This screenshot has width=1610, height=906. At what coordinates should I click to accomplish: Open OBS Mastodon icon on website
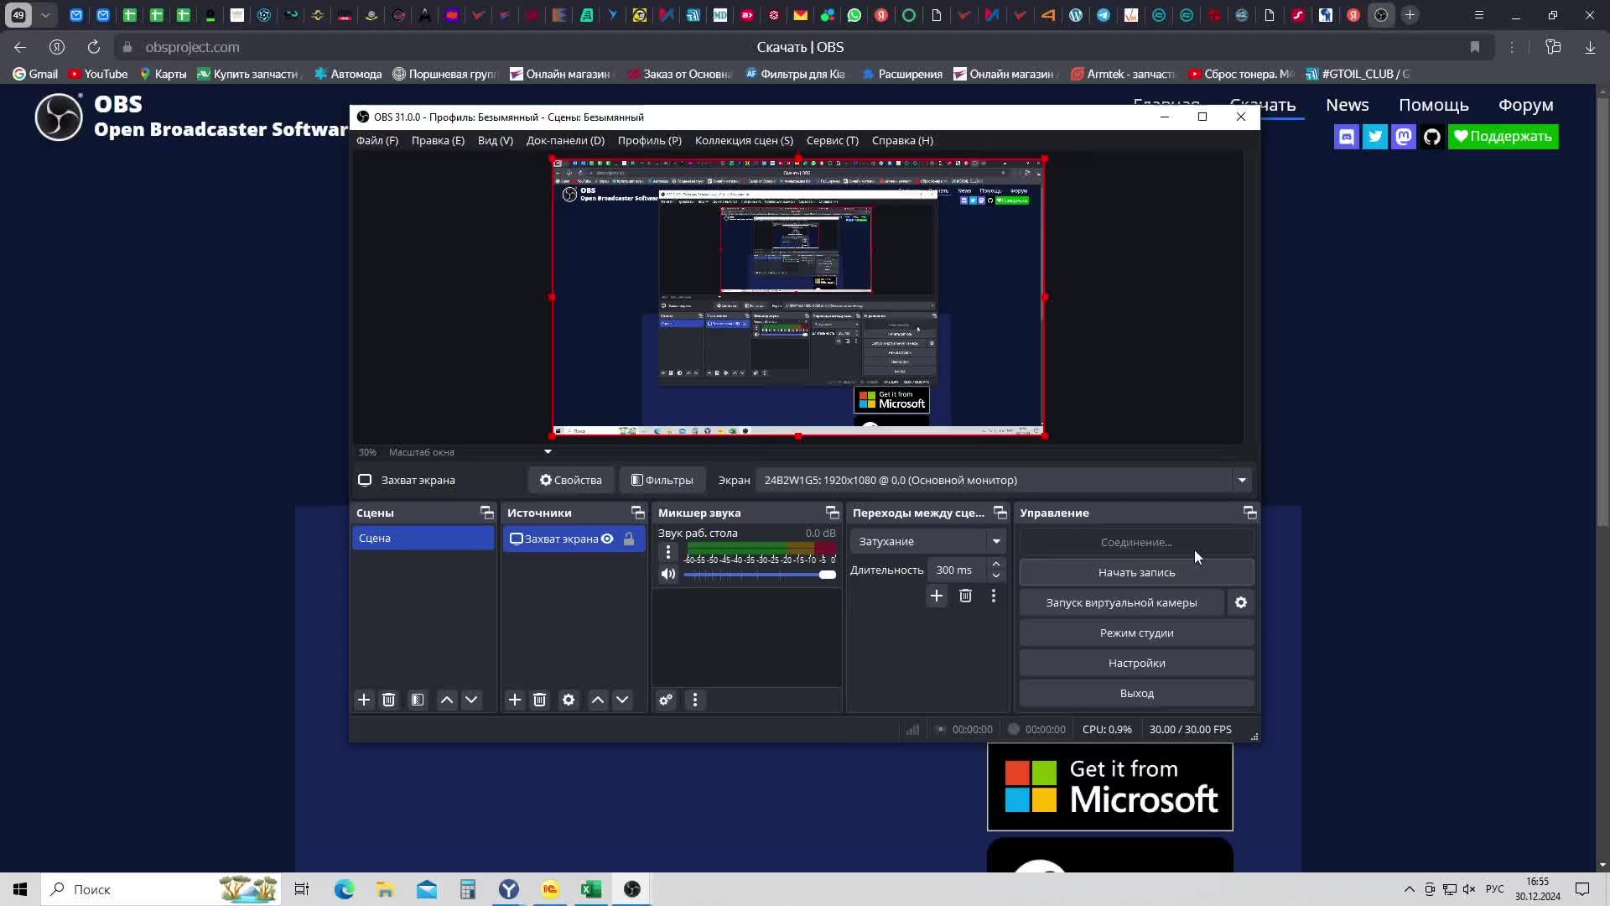[1404, 137]
